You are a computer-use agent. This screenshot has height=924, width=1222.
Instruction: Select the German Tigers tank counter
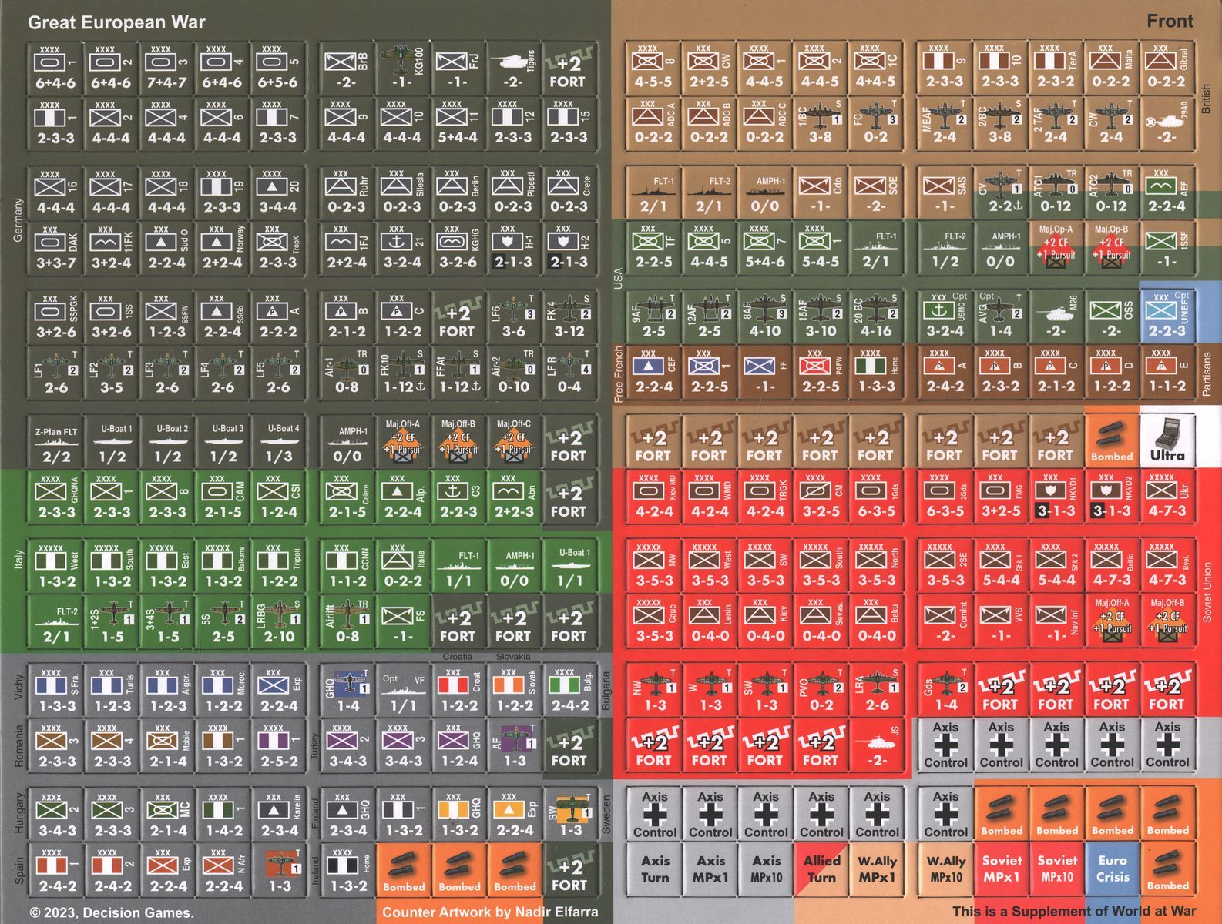512,69
